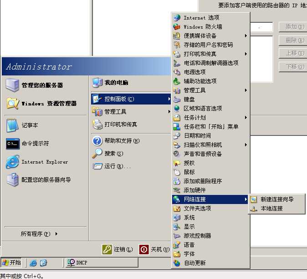Click the Internet Explorer icon in Start menu
307x279 pixels.
(x=13, y=162)
